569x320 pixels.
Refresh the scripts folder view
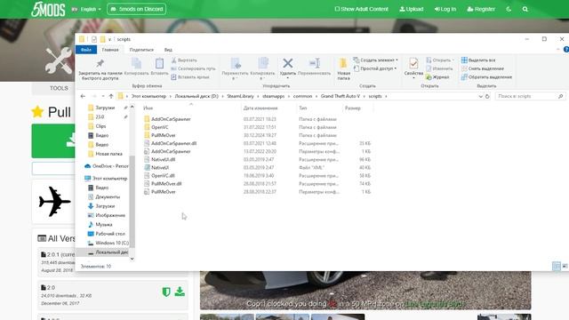click(487, 96)
